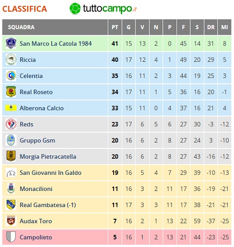Click the Morgia Pietracatella shield crest

(11, 156)
